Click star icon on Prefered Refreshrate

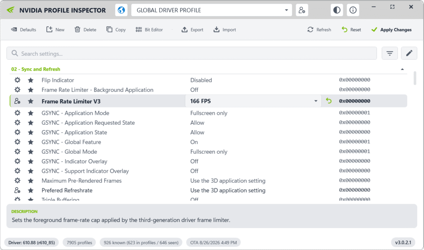(x=31, y=190)
